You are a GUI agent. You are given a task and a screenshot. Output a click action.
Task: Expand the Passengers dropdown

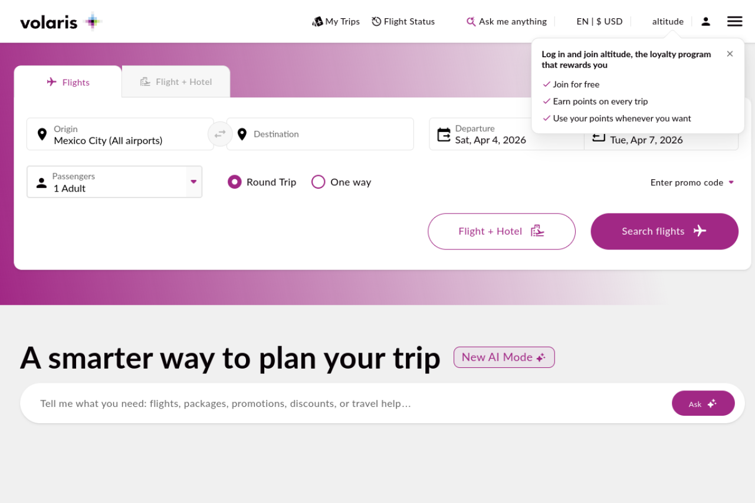(193, 182)
